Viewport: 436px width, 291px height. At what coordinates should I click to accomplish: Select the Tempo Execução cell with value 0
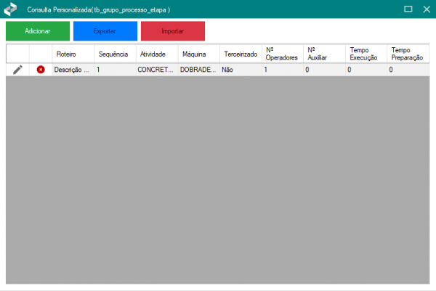point(366,70)
